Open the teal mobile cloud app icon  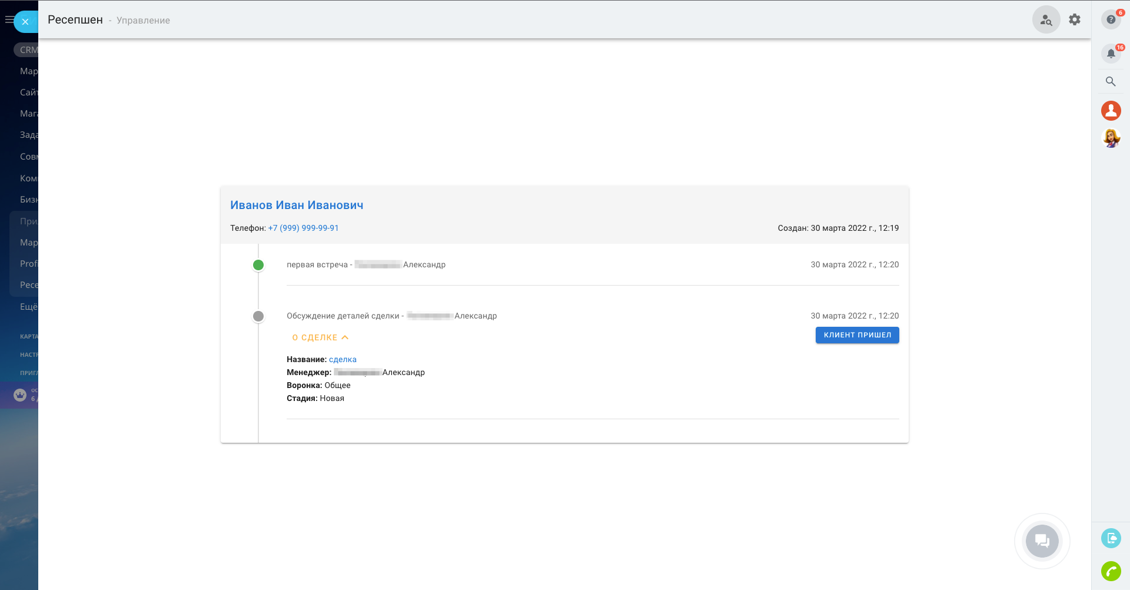click(1111, 538)
